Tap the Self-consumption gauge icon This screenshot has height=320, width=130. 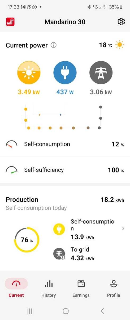12,144
